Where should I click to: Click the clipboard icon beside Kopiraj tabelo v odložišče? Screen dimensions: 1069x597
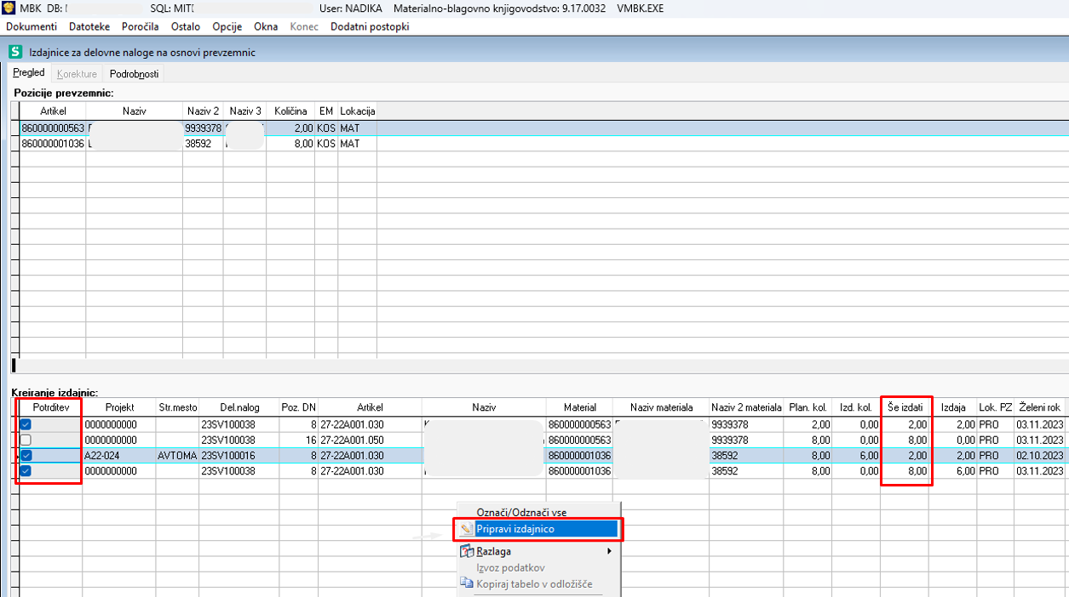click(467, 583)
